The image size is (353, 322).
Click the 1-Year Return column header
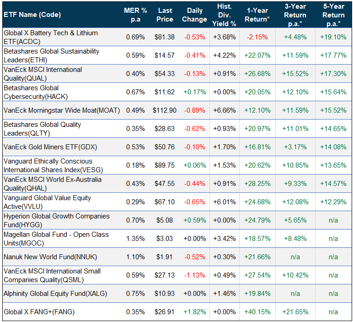257,15
